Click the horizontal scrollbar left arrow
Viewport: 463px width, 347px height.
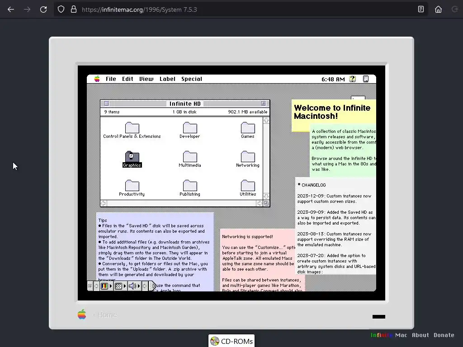pyautogui.click(x=104, y=203)
